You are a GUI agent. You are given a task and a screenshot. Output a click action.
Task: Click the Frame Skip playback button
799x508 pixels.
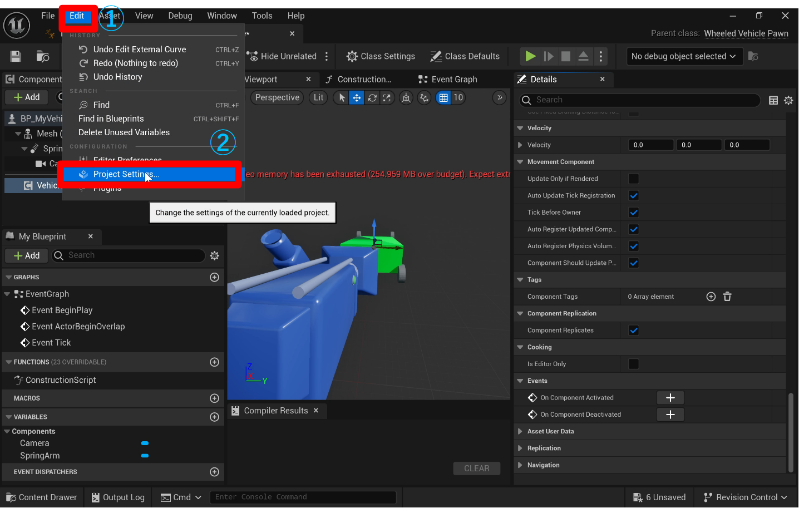(x=549, y=56)
